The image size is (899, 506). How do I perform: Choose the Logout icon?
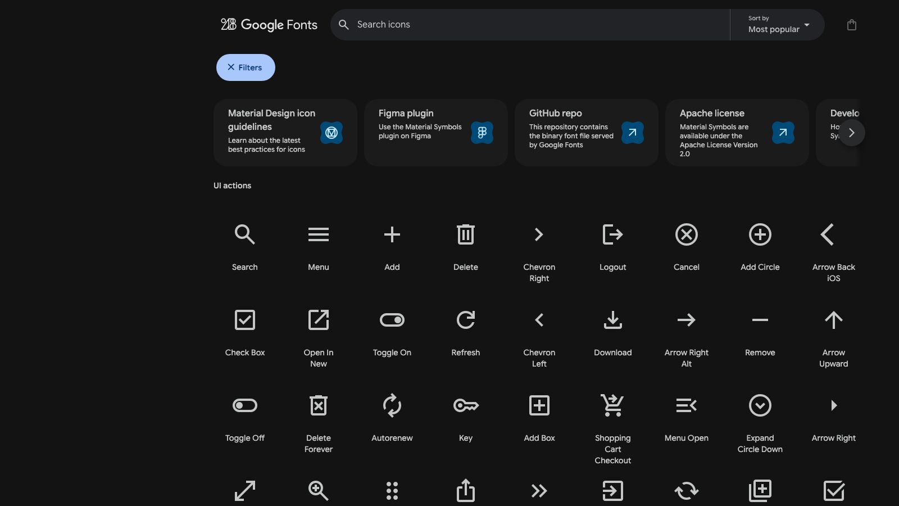coord(613,234)
